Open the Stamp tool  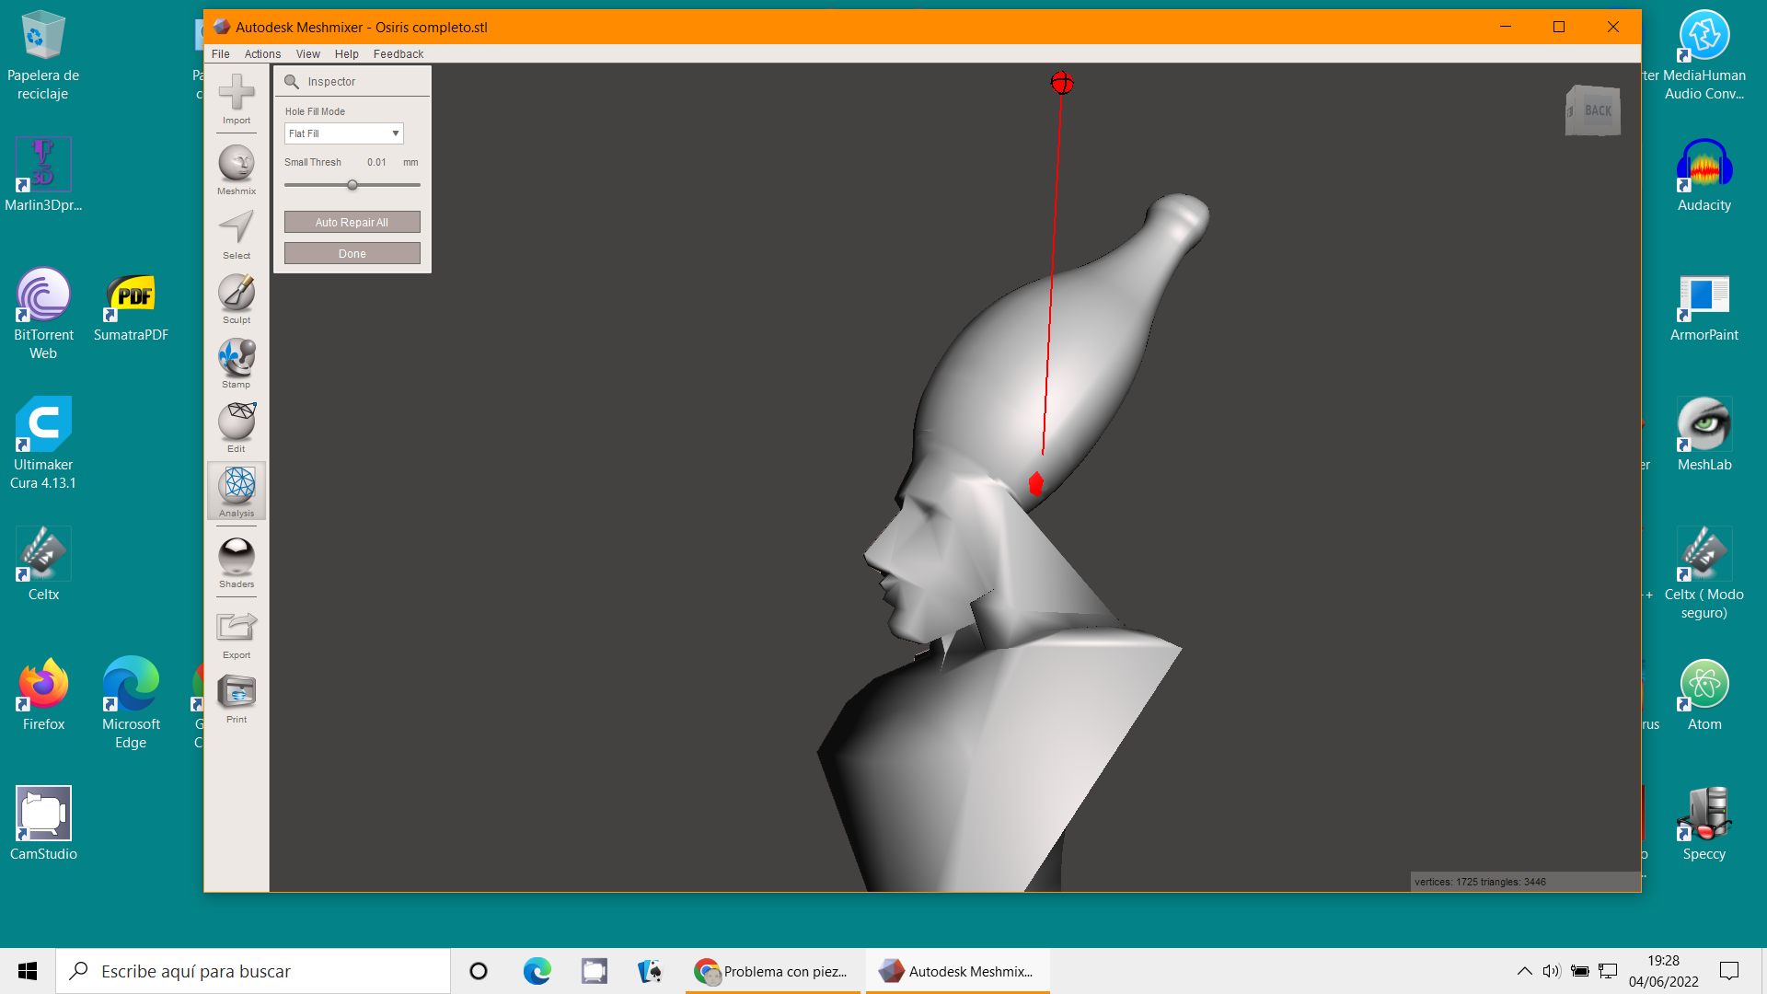(x=237, y=358)
